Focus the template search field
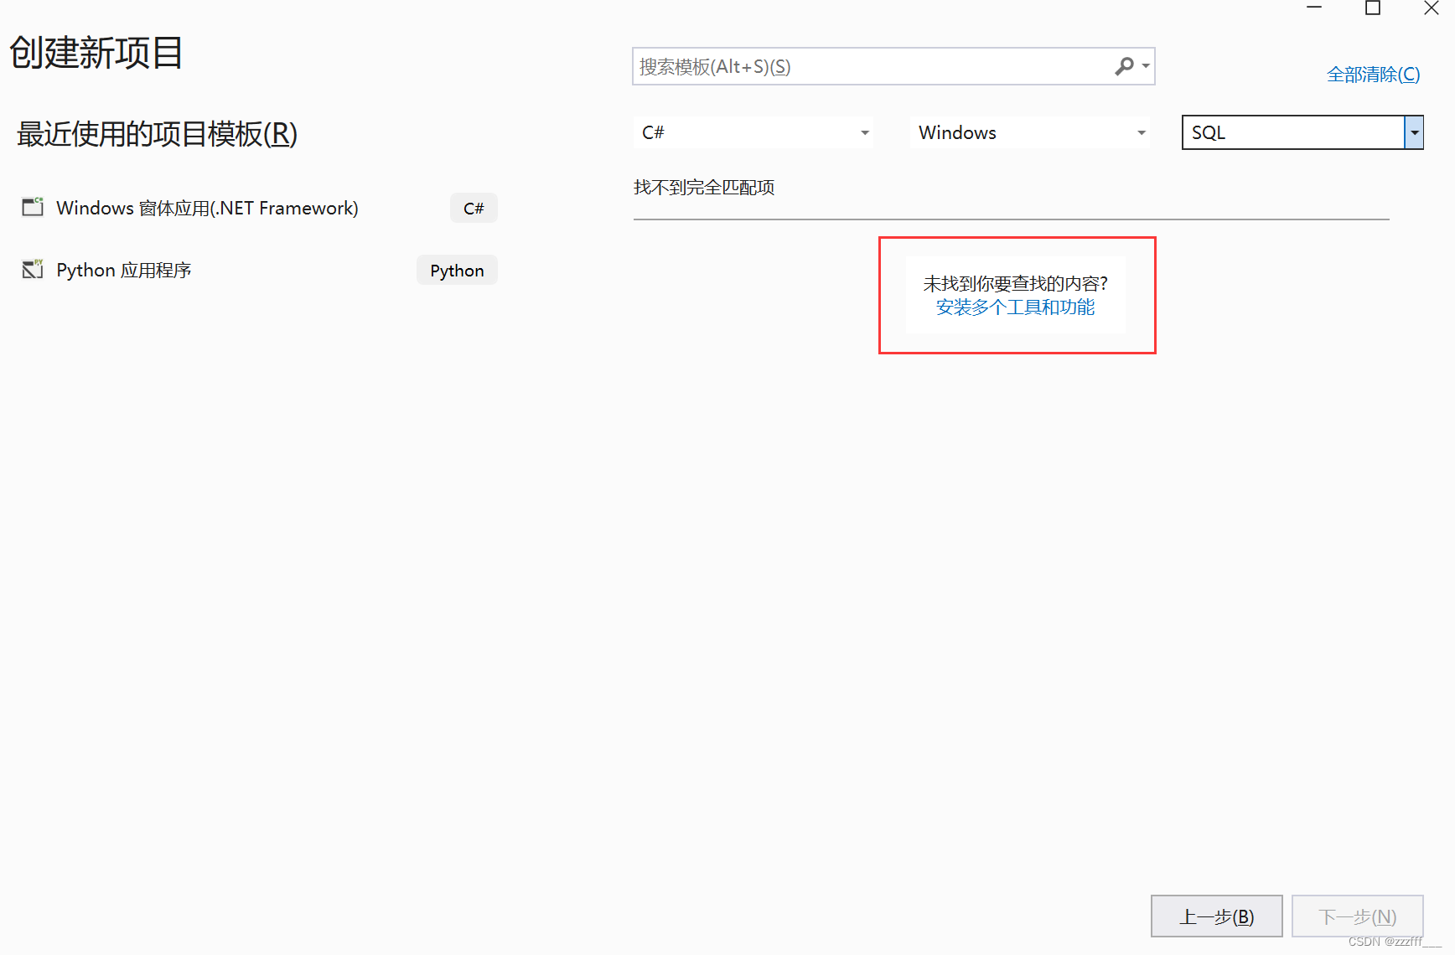The height and width of the screenshot is (955, 1455). 893,66
